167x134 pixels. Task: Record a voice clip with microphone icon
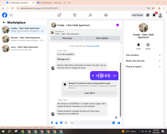click(x=52, y=123)
